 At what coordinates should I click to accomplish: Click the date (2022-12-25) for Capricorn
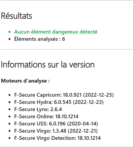(x=98, y=95)
